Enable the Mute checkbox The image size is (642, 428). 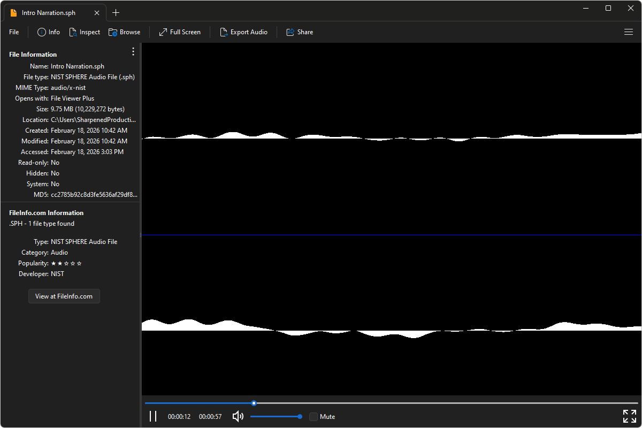(314, 417)
